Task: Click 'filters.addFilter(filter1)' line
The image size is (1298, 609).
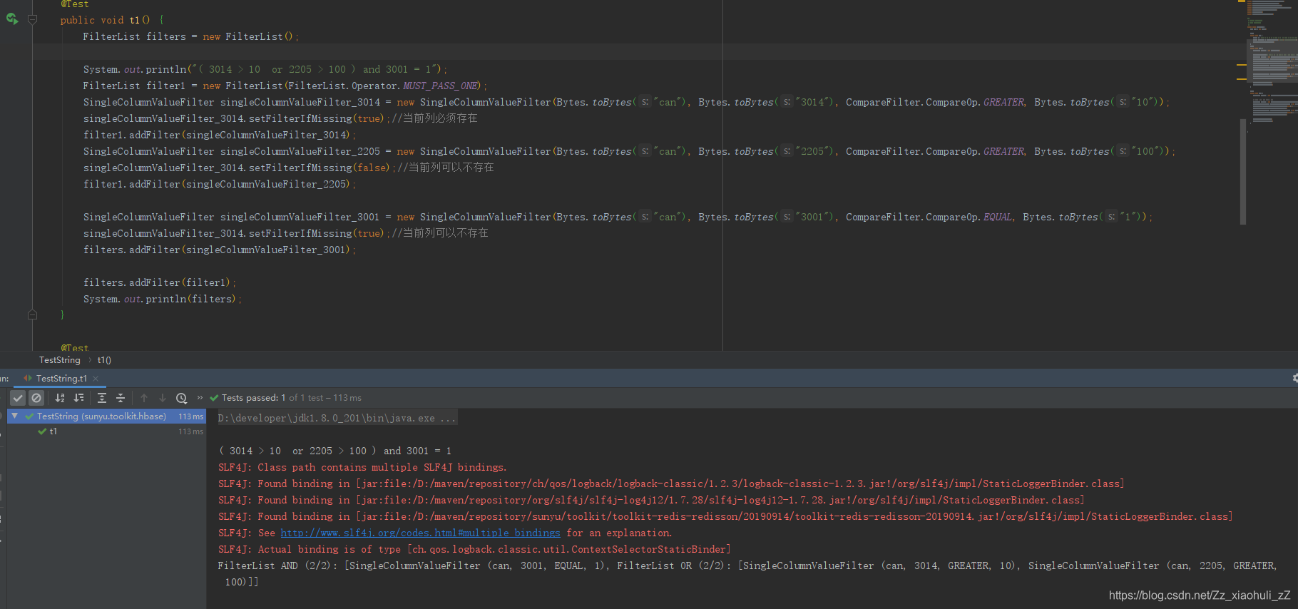Action: [x=159, y=282]
